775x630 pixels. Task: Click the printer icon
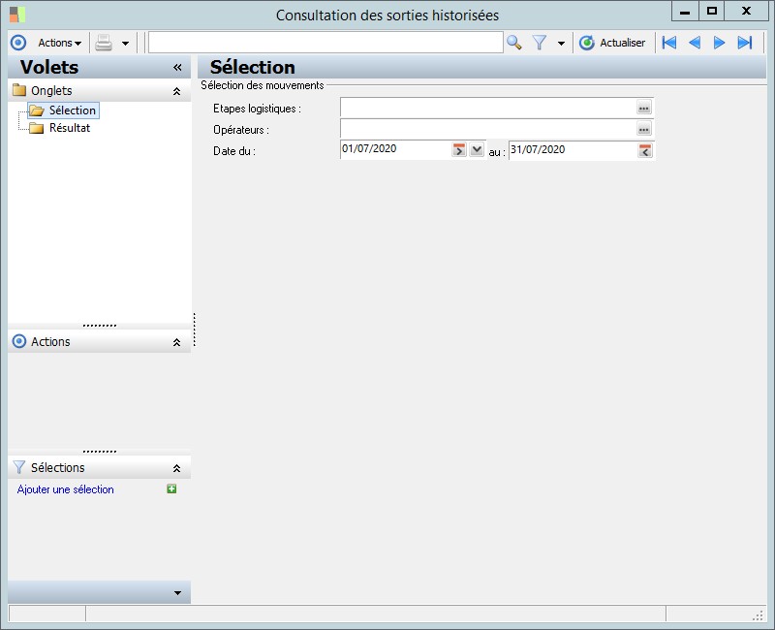104,43
